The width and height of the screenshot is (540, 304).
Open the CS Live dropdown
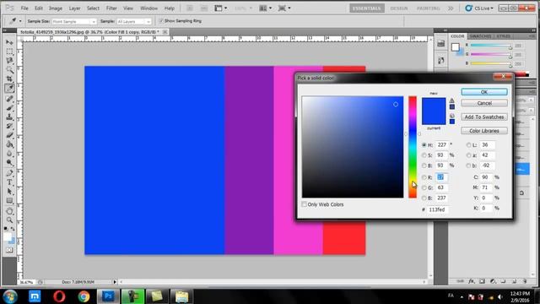[x=479, y=8]
